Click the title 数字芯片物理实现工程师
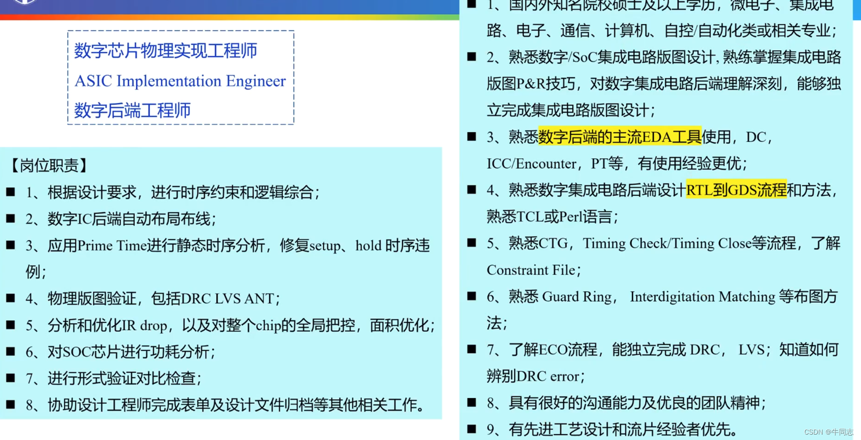The height and width of the screenshot is (440, 861). click(165, 51)
